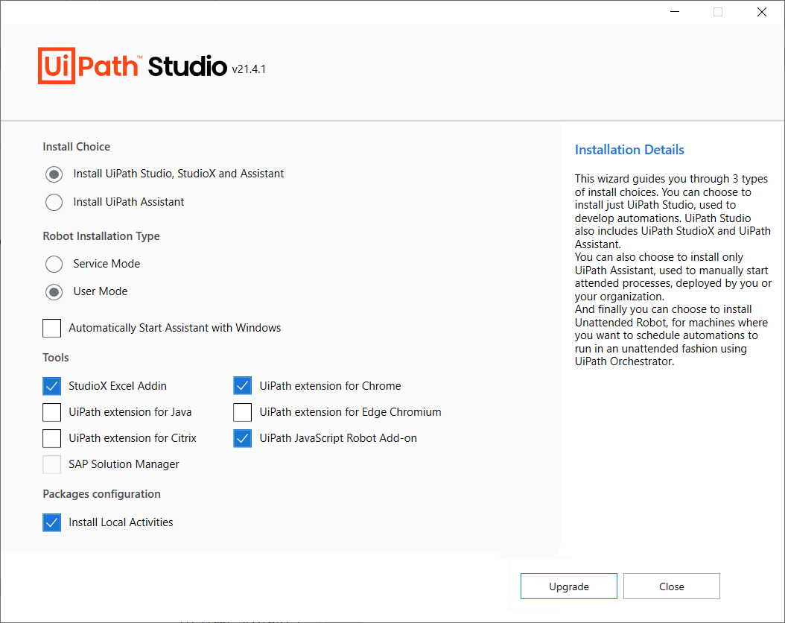
Task: Enable Automatically Start Assistant with Windows
Action: (x=52, y=328)
